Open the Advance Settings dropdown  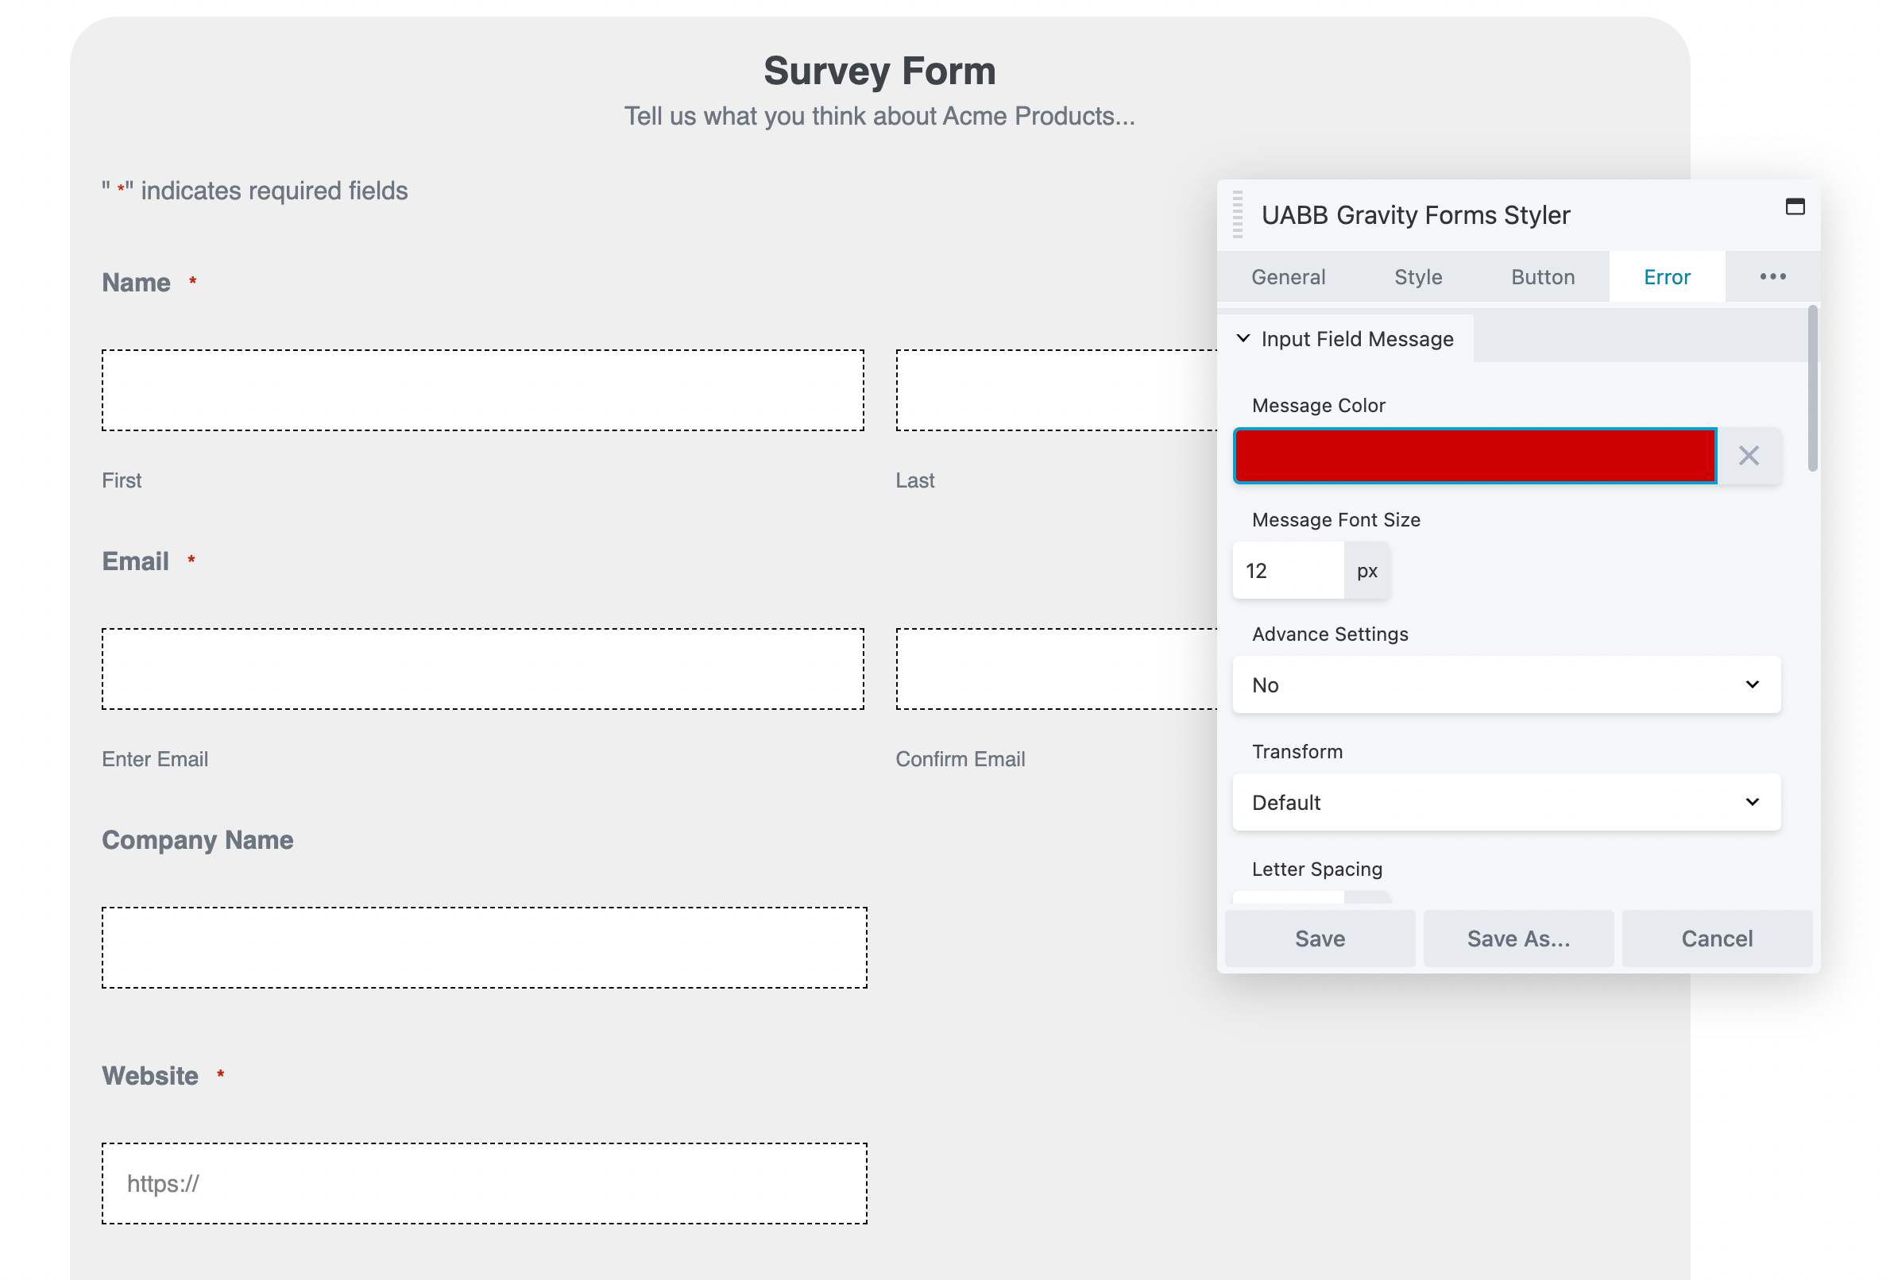click(x=1506, y=684)
